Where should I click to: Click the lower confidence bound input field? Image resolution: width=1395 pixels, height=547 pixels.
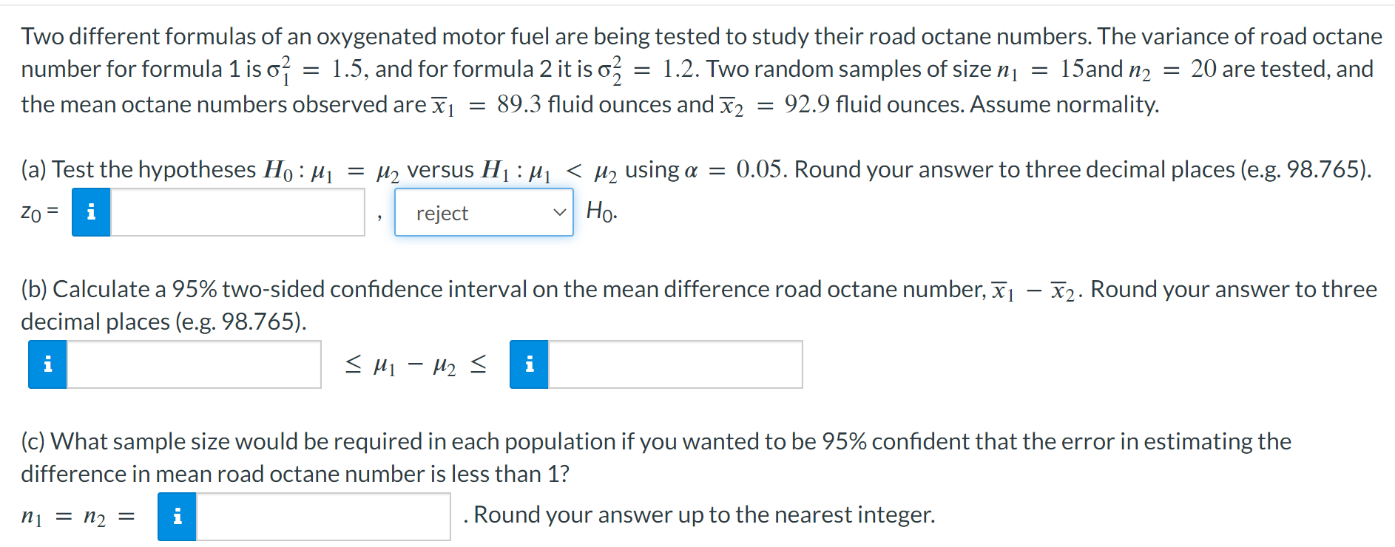[x=194, y=364]
